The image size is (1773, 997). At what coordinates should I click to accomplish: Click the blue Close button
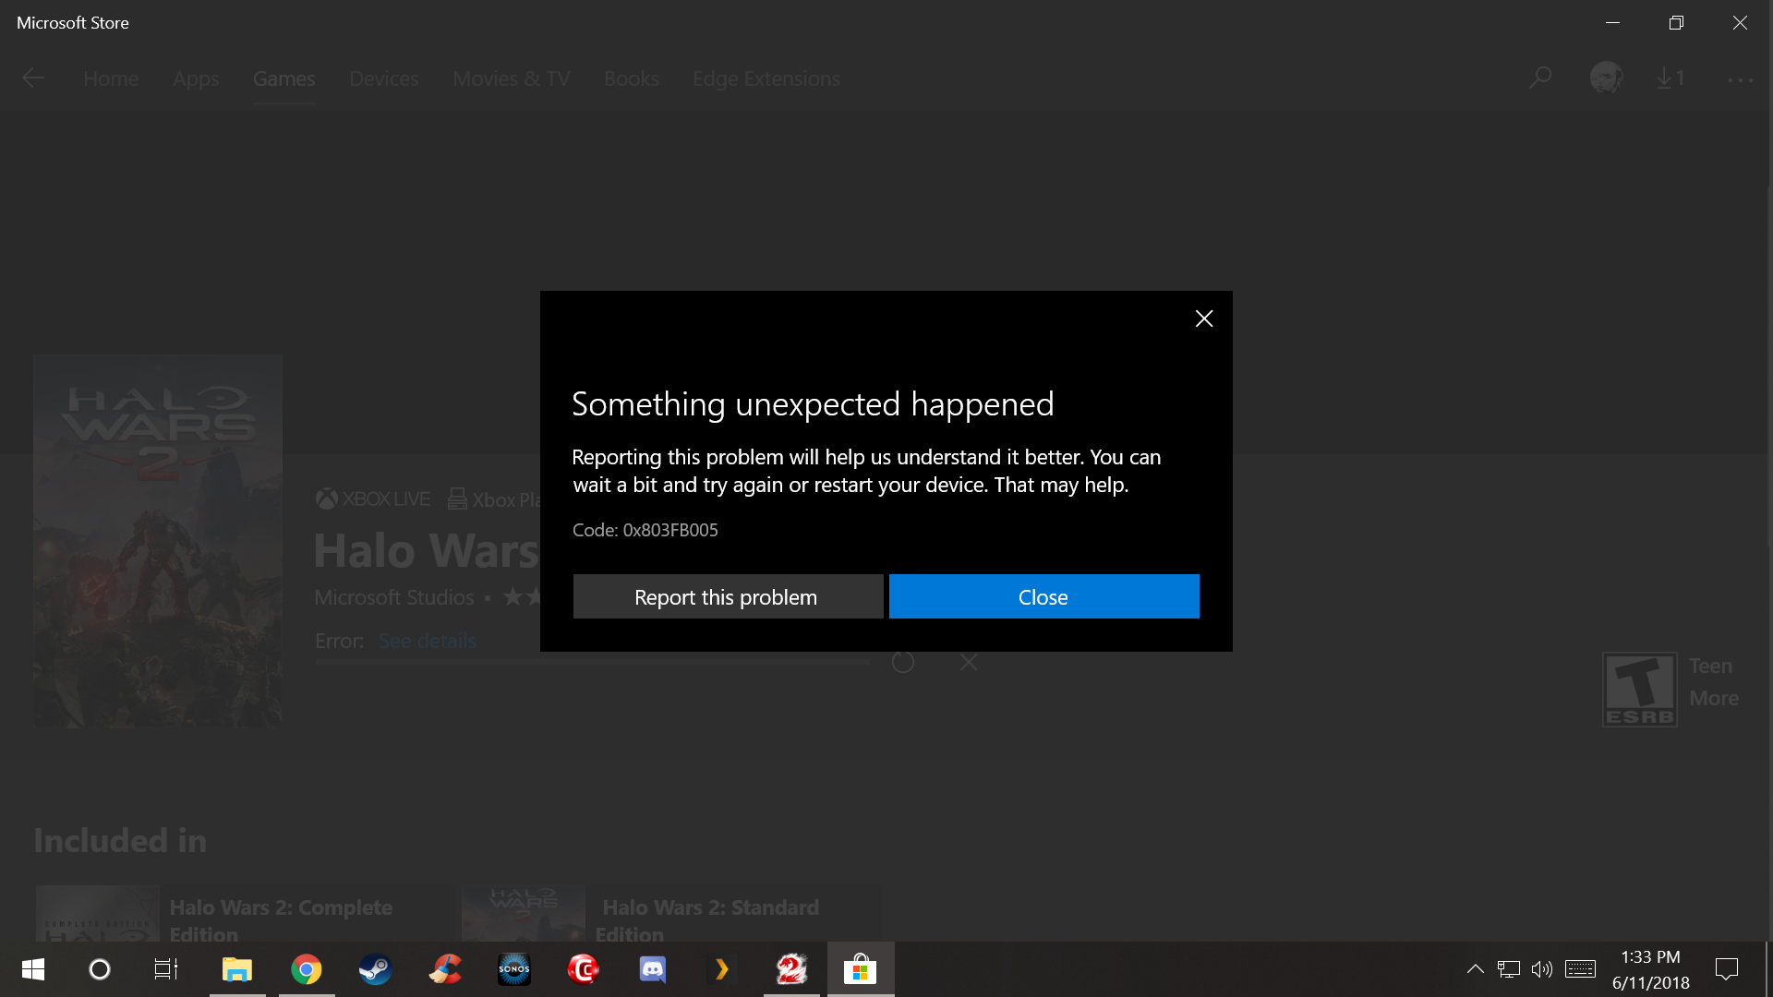[x=1043, y=596]
